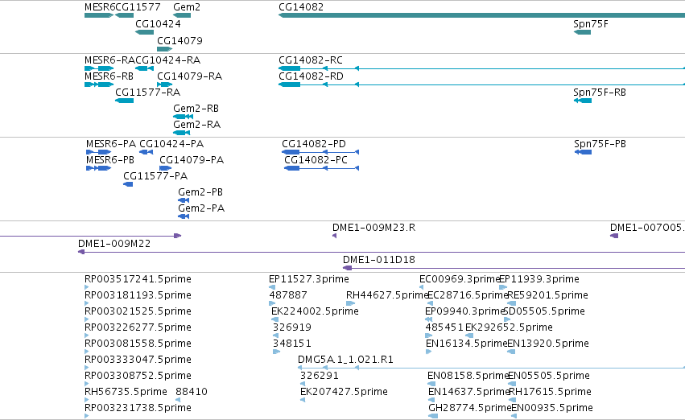The width and height of the screenshot is (685, 420).
Task: Click the MESR6 gene label
Action: pyautogui.click(x=100, y=7)
